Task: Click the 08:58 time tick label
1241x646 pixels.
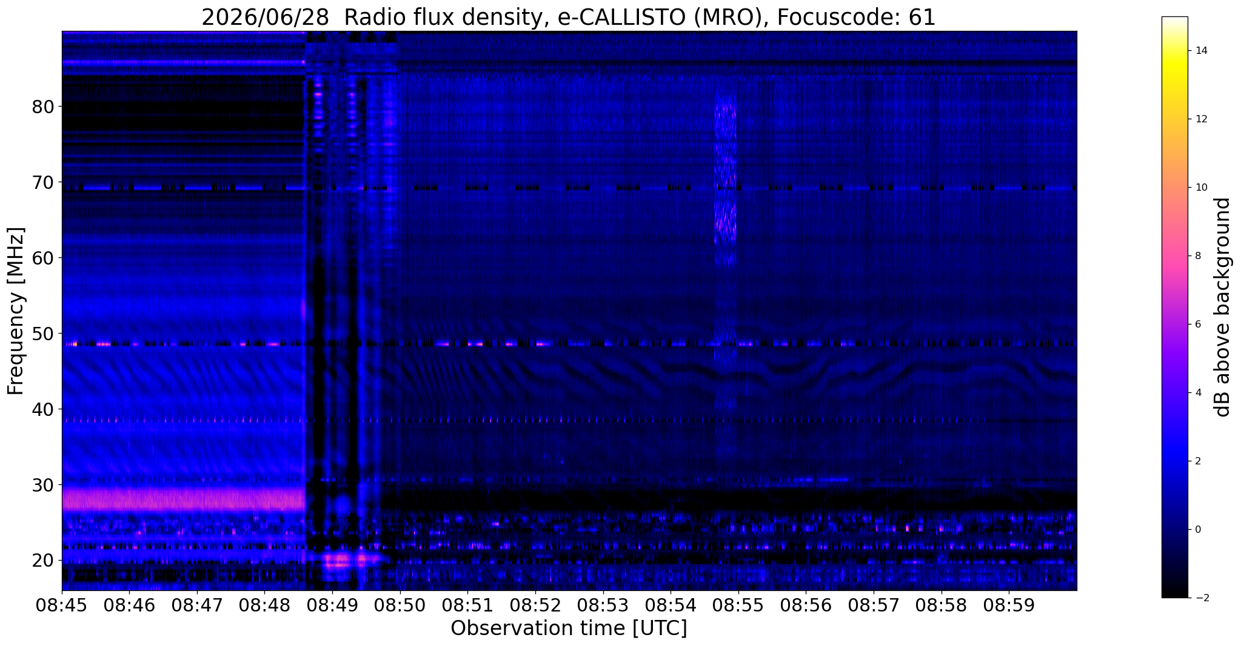Action: (x=941, y=604)
